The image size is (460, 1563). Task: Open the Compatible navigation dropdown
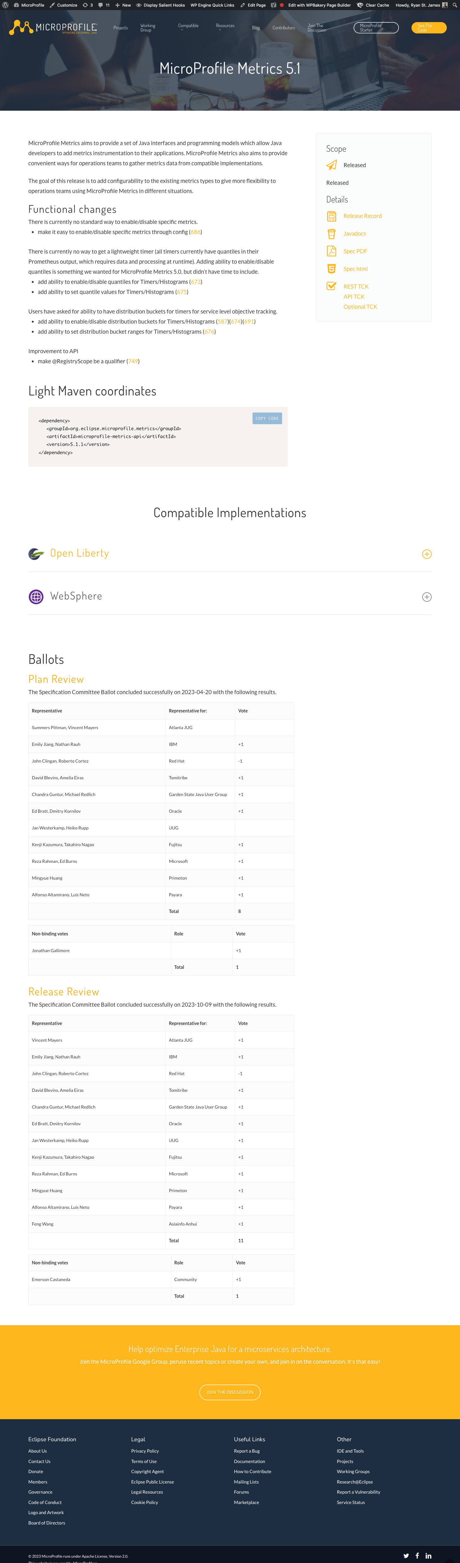pyautogui.click(x=188, y=26)
